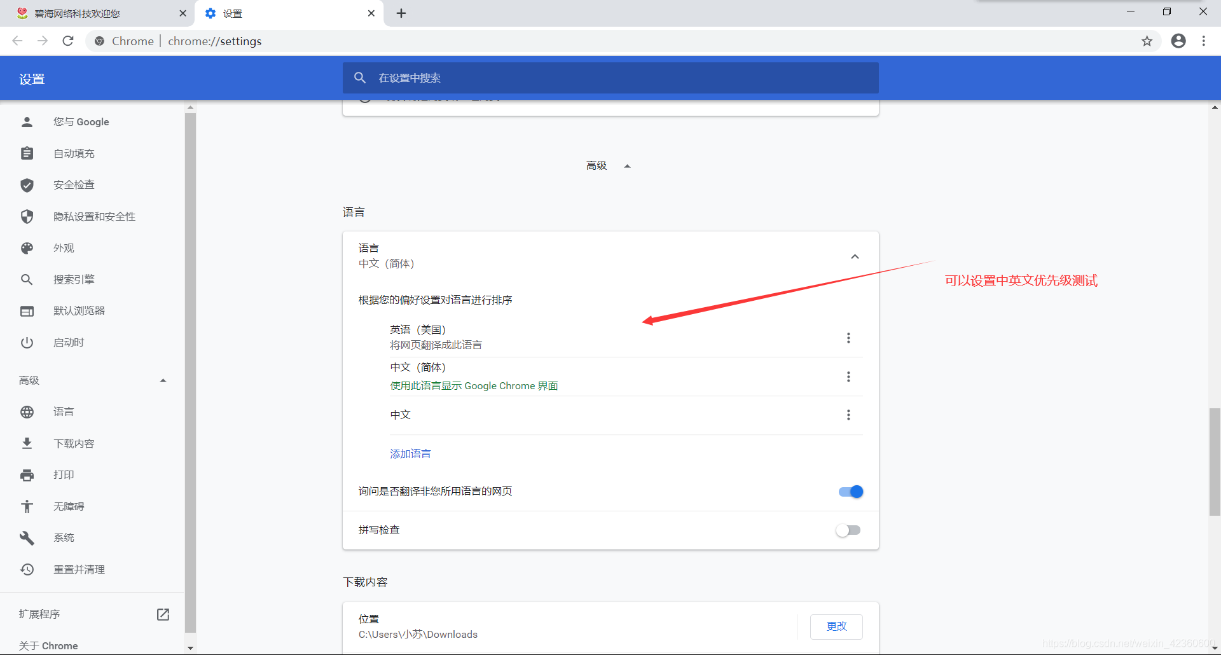The height and width of the screenshot is (655, 1221).
Task: Click the 使用此语言显示 Google Chrome 界面 text
Action: click(474, 386)
